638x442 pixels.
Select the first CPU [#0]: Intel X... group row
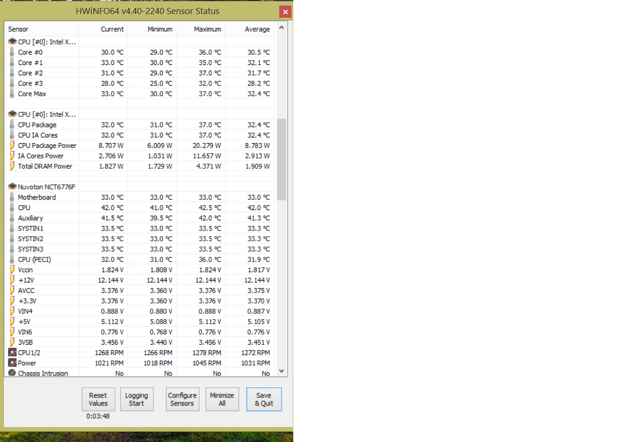[x=140, y=42]
